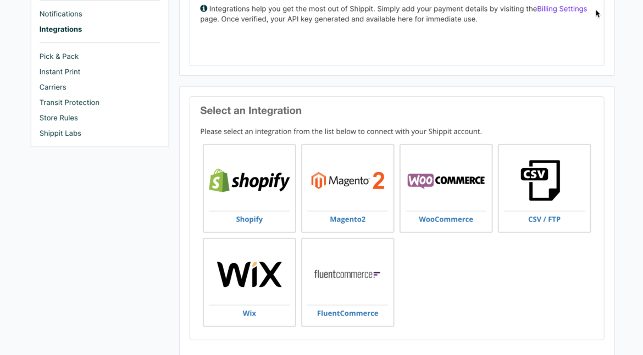643x355 pixels.
Task: Select the CSV / FTP label
Action: point(544,219)
